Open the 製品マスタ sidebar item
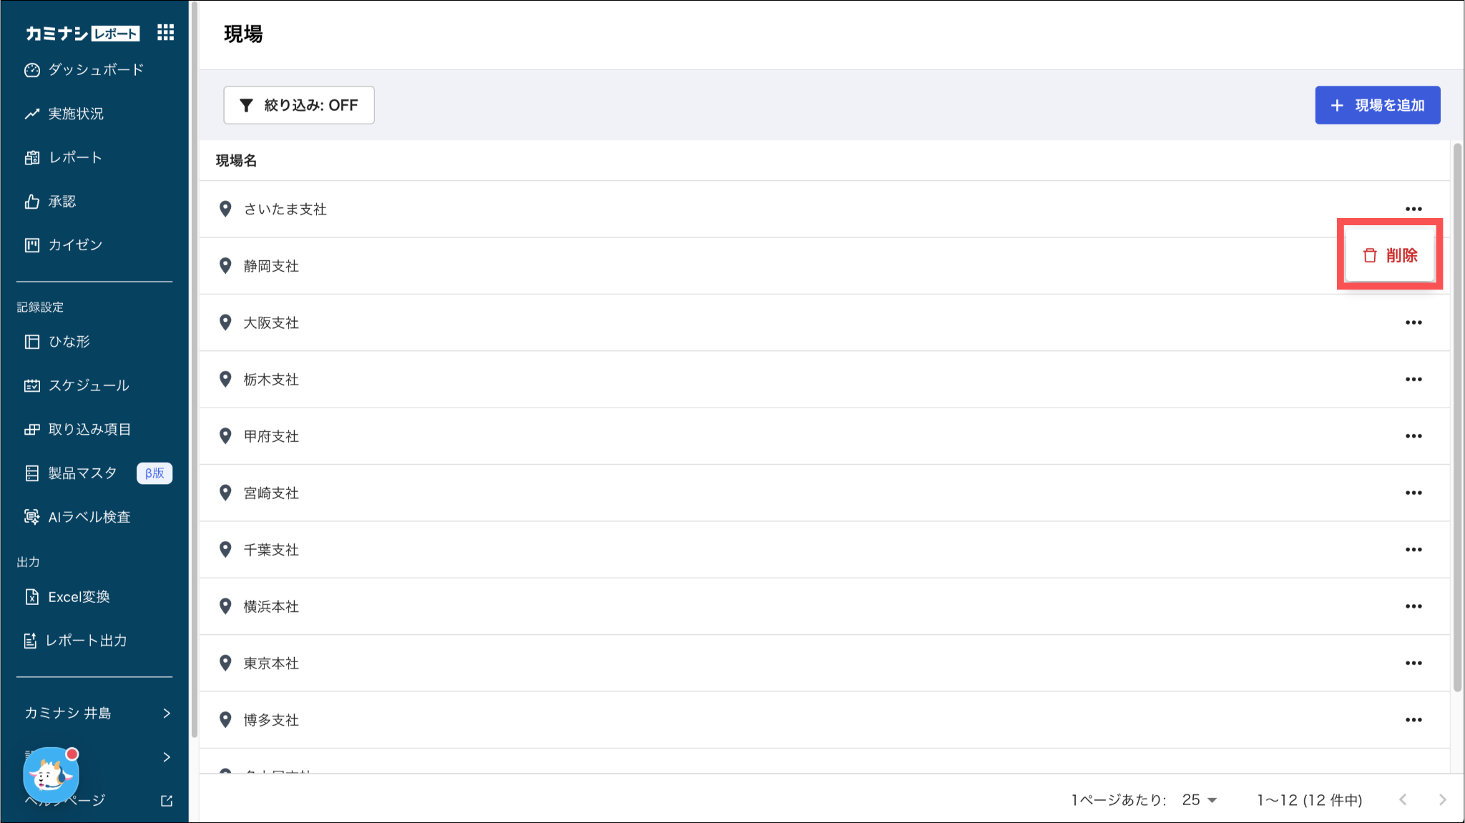 click(x=82, y=473)
